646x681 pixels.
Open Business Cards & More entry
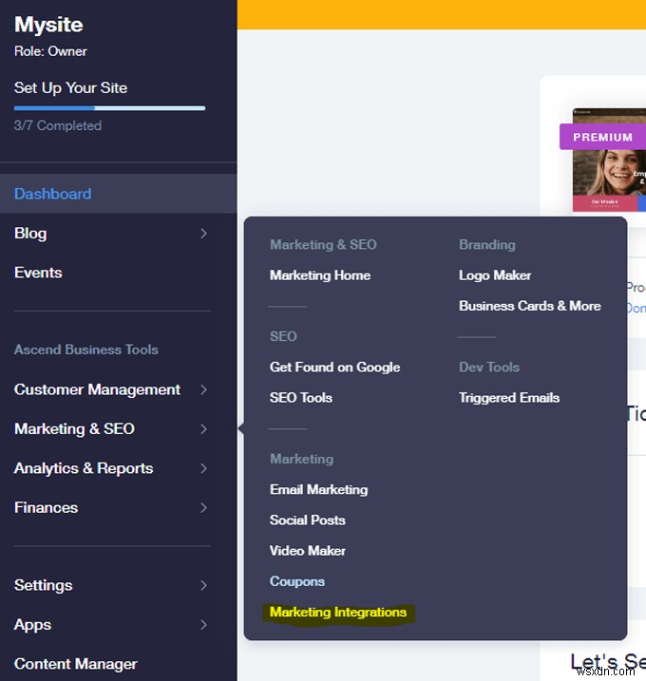[530, 306]
